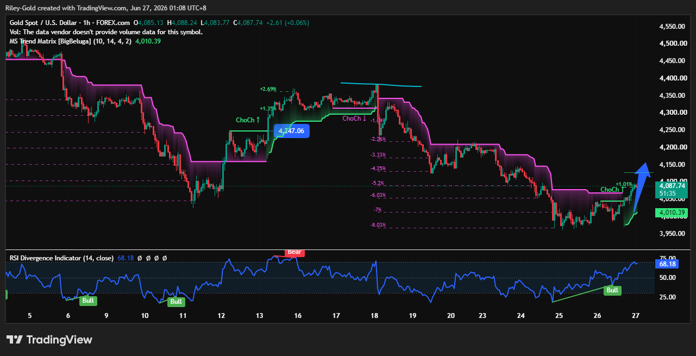The width and height of the screenshot is (696, 356).
Task: Click the -2.26% level label
Action: [x=378, y=139]
